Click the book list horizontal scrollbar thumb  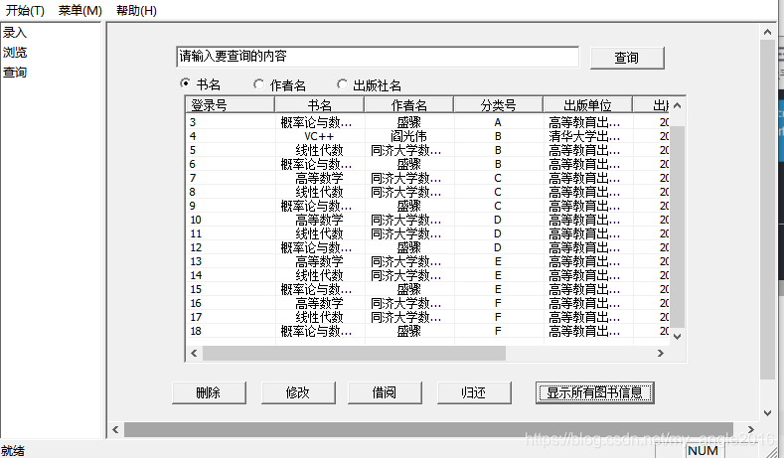(x=354, y=353)
